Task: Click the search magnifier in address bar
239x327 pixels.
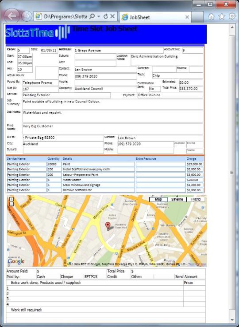Action: (x=92, y=16)
